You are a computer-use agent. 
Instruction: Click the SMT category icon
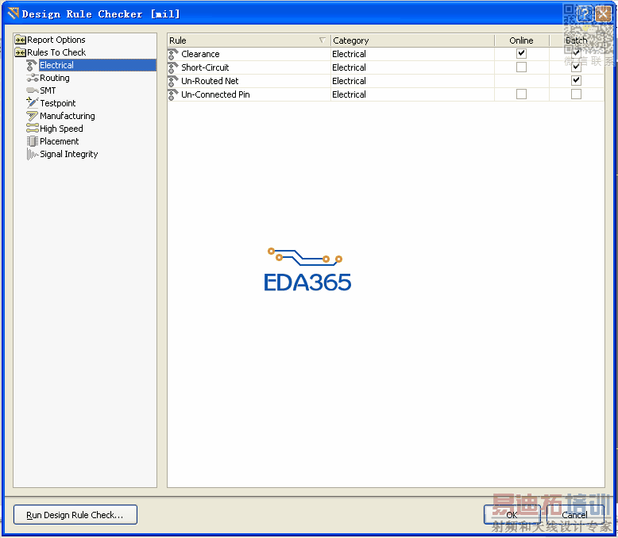coord(32,90)
